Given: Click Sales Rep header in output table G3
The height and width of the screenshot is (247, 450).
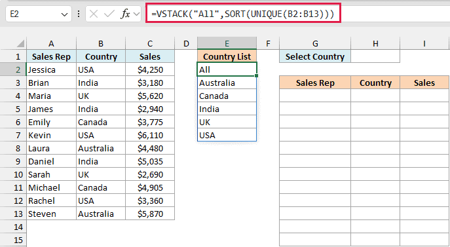Looking at the screenshot, I should pos(315,83).
